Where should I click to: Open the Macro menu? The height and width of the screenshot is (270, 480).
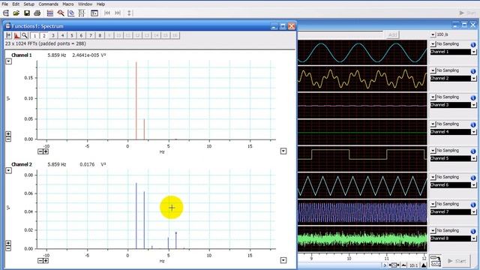(68, 4)
